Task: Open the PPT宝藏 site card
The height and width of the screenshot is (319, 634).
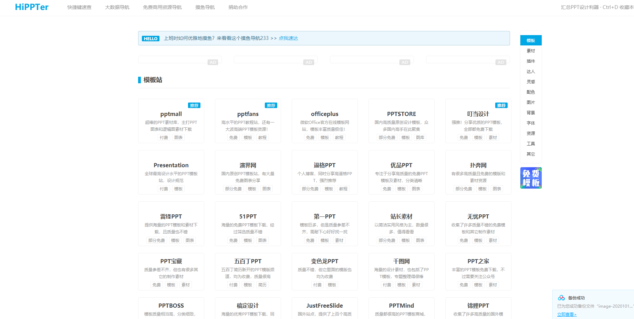Action: point(171,272)
